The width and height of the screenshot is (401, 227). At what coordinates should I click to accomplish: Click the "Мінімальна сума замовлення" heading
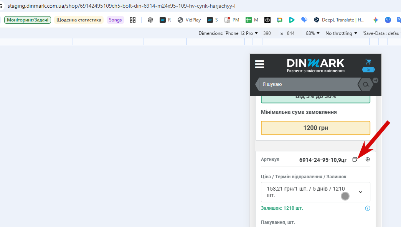(x=299, y=112)
